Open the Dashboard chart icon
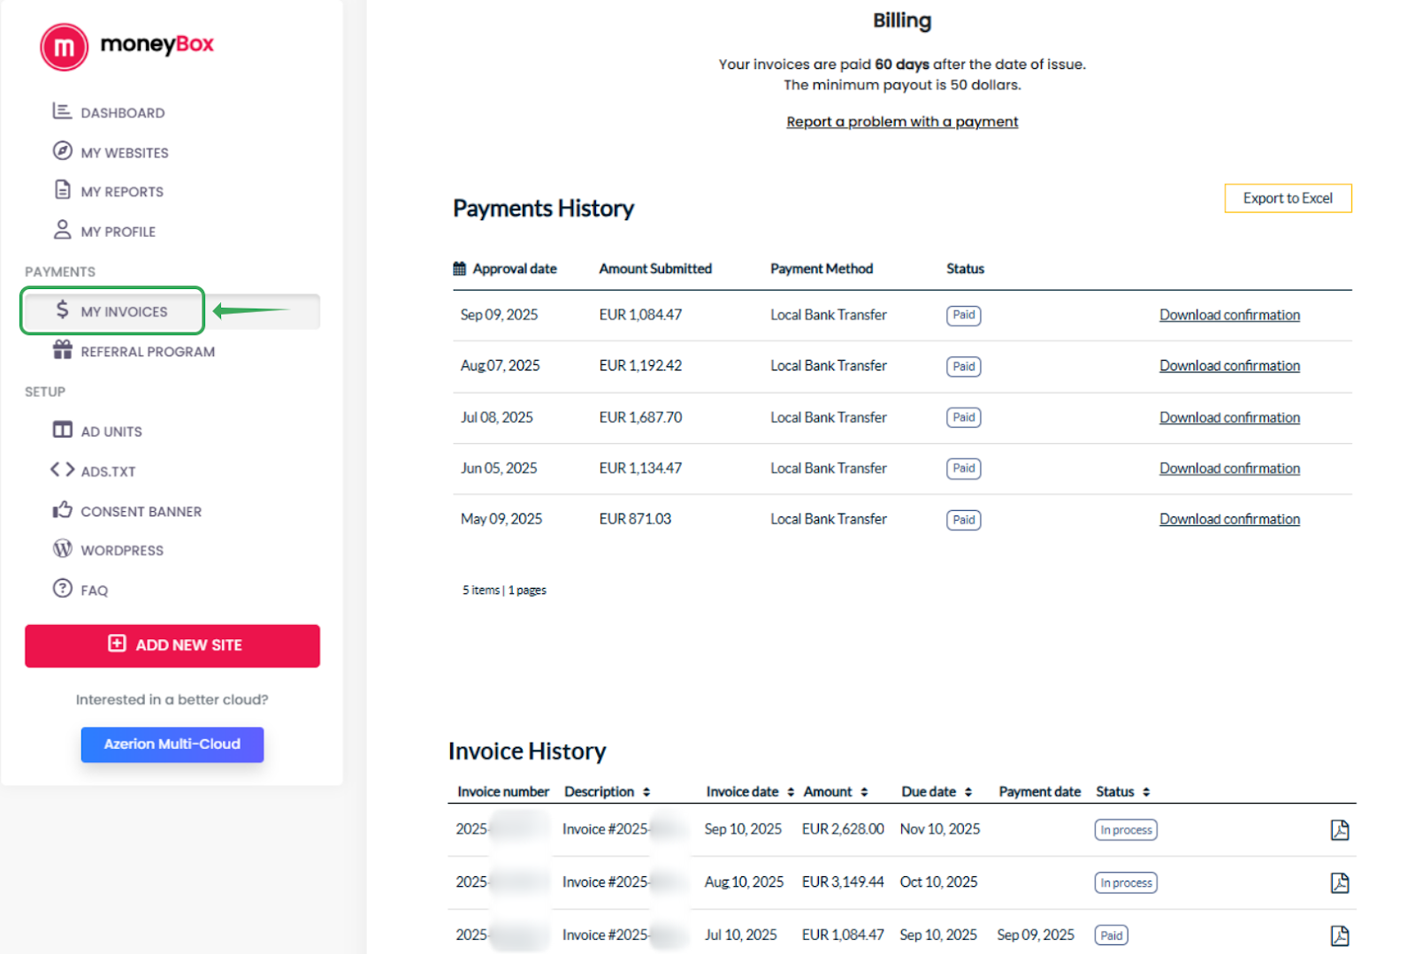1415x954 pixels. pyautogui.click(x=62, y=111)
